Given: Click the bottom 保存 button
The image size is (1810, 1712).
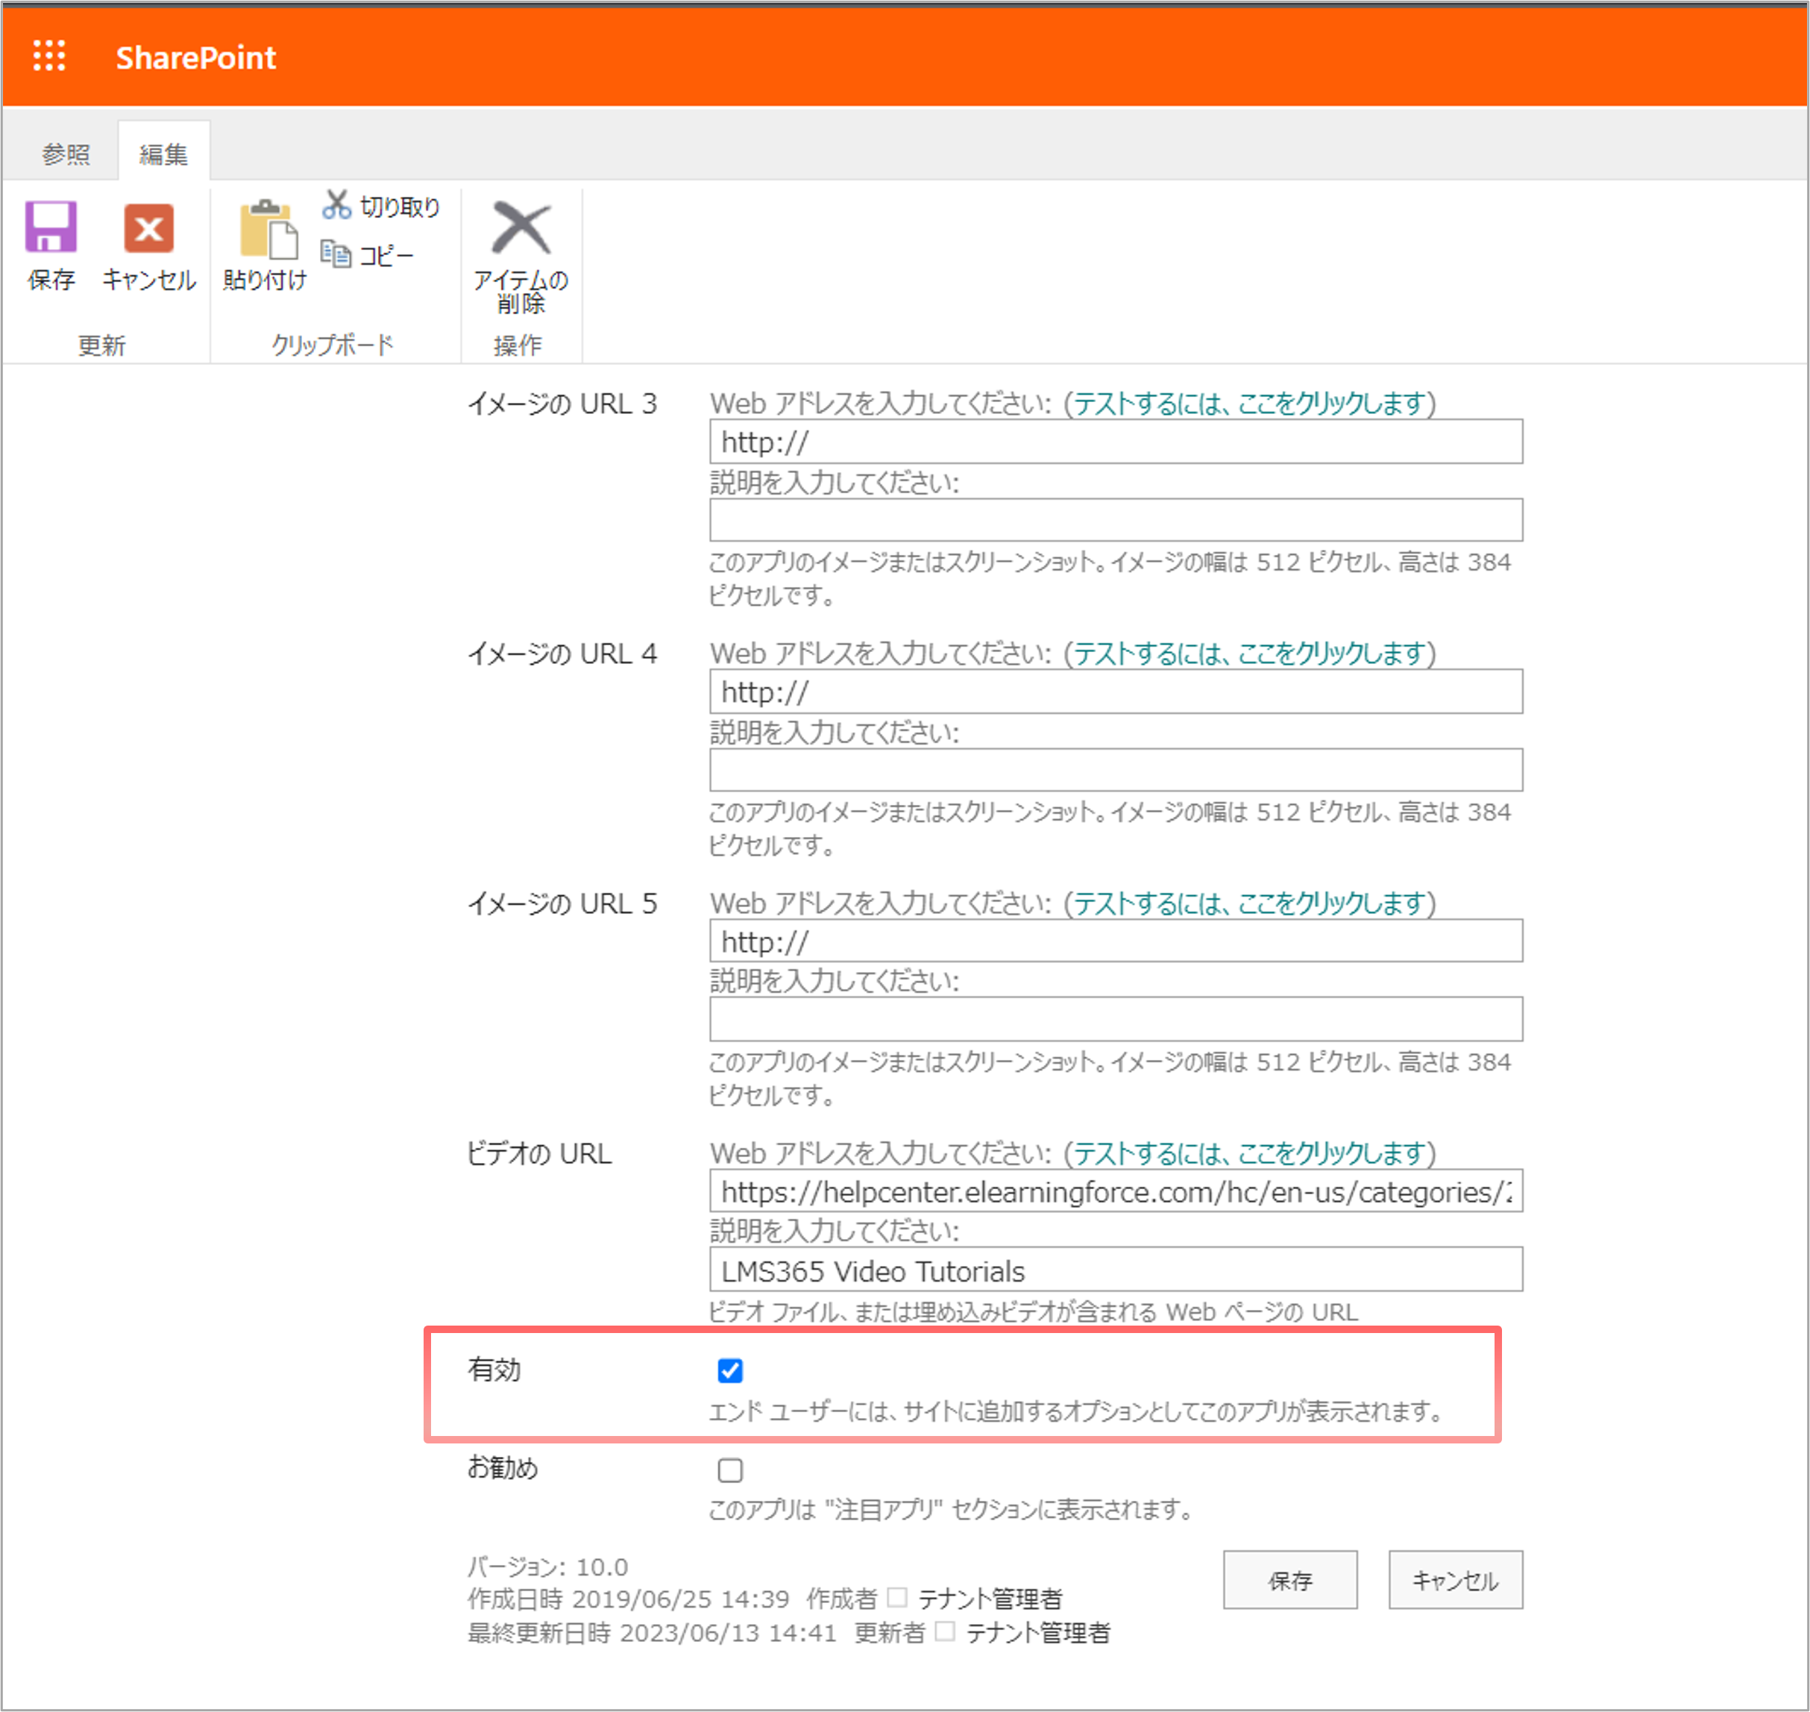Looking at the screenshot, I should point(1289,1581).
